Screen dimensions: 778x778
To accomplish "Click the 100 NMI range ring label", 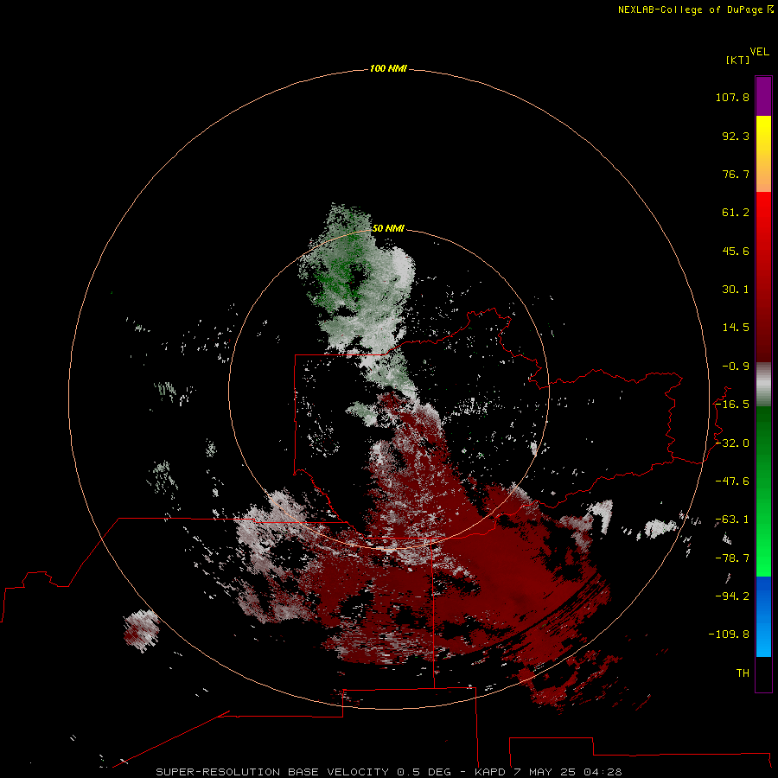I will point(388,68).
